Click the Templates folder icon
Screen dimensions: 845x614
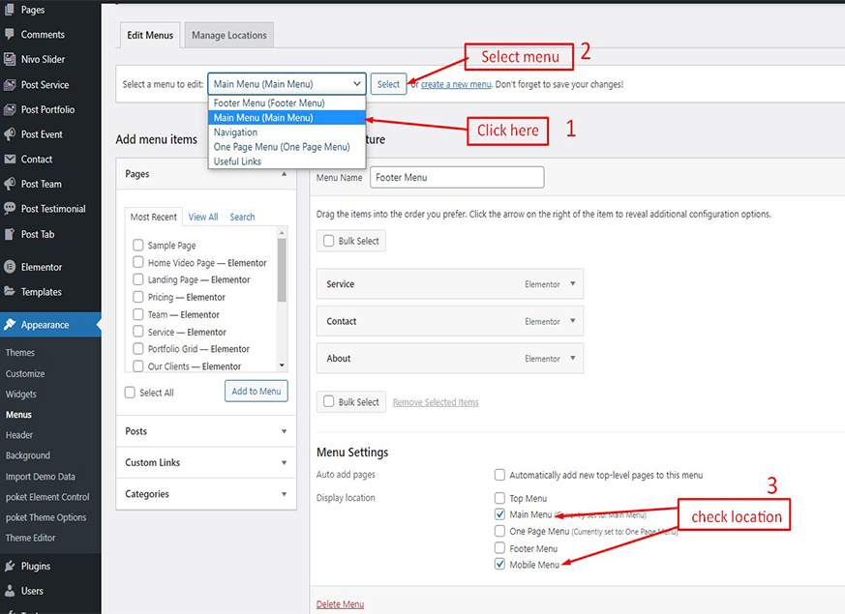[x=10, y=292]
